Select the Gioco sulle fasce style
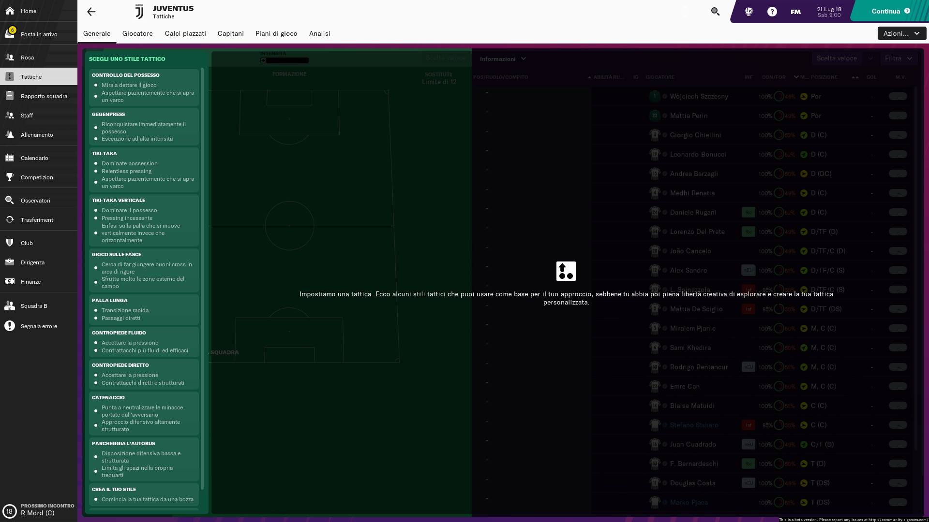The image size is (929, 522). click(x=144, y=270)
